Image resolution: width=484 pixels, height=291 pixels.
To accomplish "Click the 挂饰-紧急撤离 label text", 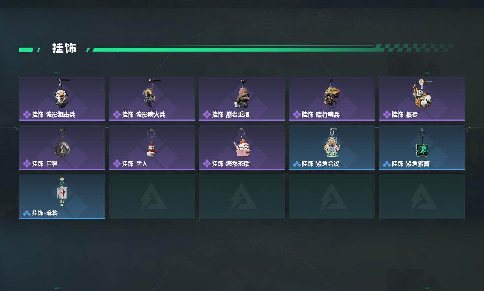I will coord(411,164).
